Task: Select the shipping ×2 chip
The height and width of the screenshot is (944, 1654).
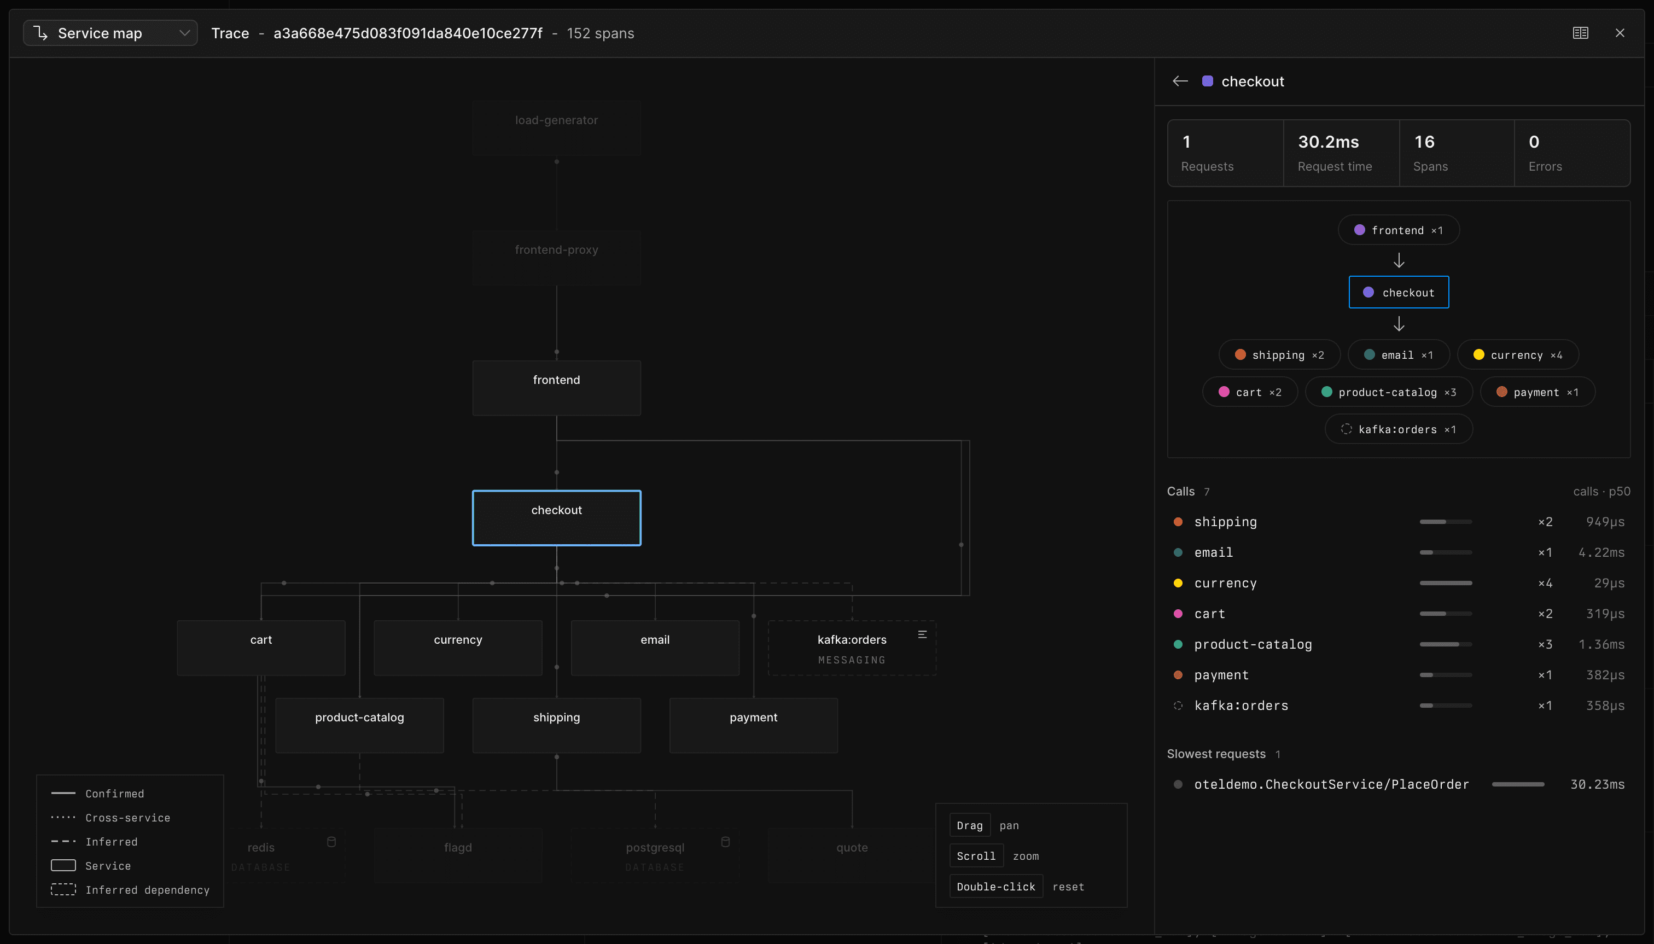Action: click(x=1279, y=354)
